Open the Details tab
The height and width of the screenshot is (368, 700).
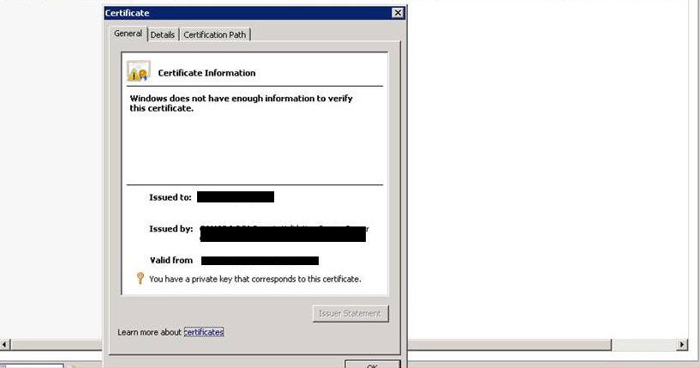pos(163,34)
